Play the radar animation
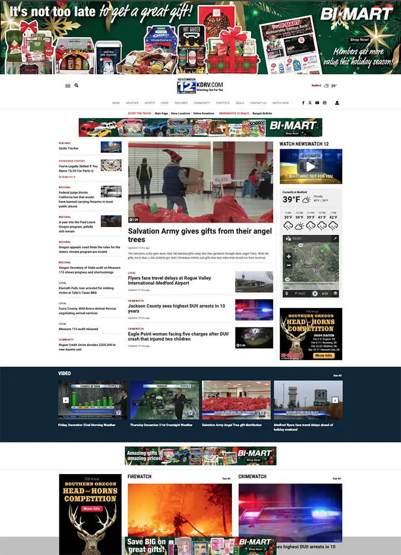The width and height of the screenshot is (401, 555). 315,294
